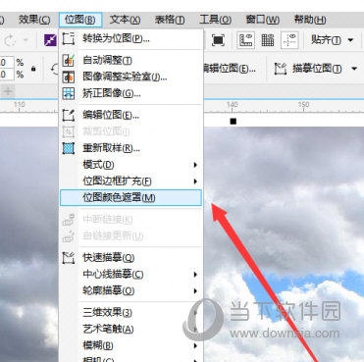Open the 文本(X) menu
Screen dimensions: 364x362
point(125,20)
